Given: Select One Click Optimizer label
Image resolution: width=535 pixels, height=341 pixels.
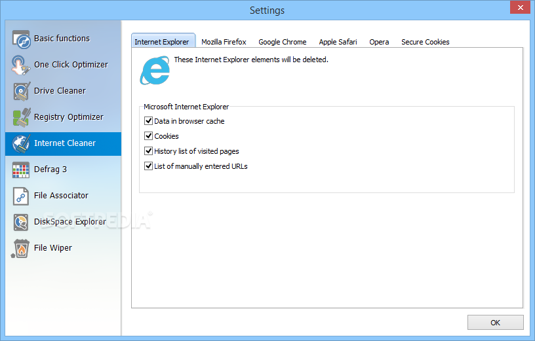Looking at the screenshot, I should 71,65.
